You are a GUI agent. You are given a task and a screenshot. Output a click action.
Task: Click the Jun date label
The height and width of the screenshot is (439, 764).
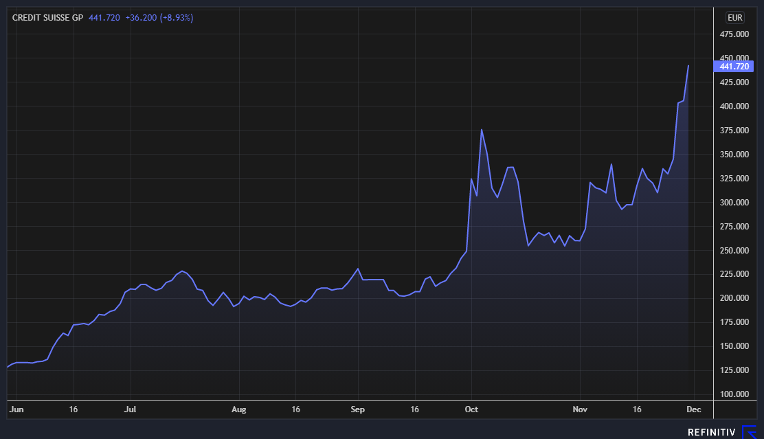click(x=16, y=409)
